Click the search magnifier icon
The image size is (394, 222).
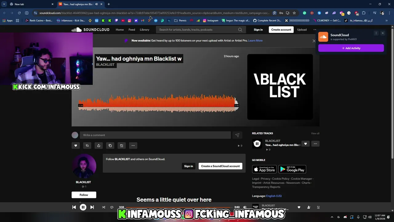point(240,30)
